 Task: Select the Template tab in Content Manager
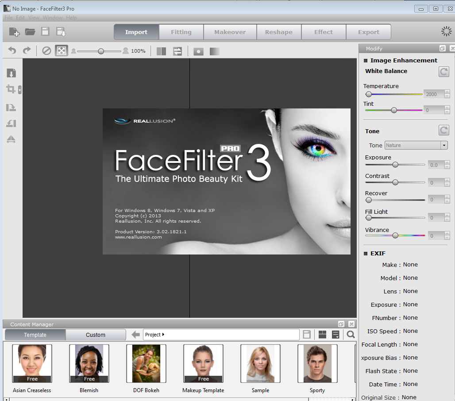coord(35,335)
